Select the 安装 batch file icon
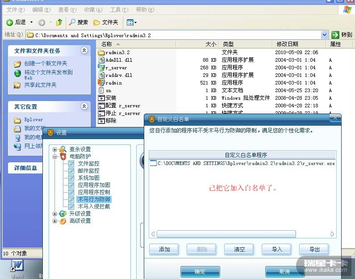 tap(101, 98)
